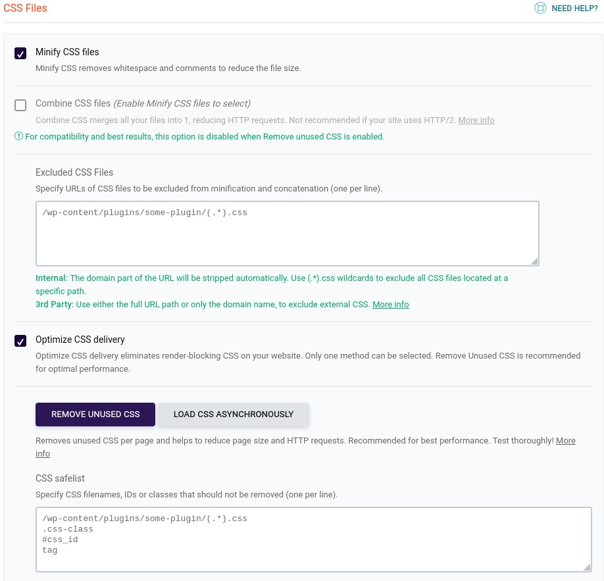604x581 pixels.
Task: Select the Remove Unused CSS tab
Action: pos(95,414)
